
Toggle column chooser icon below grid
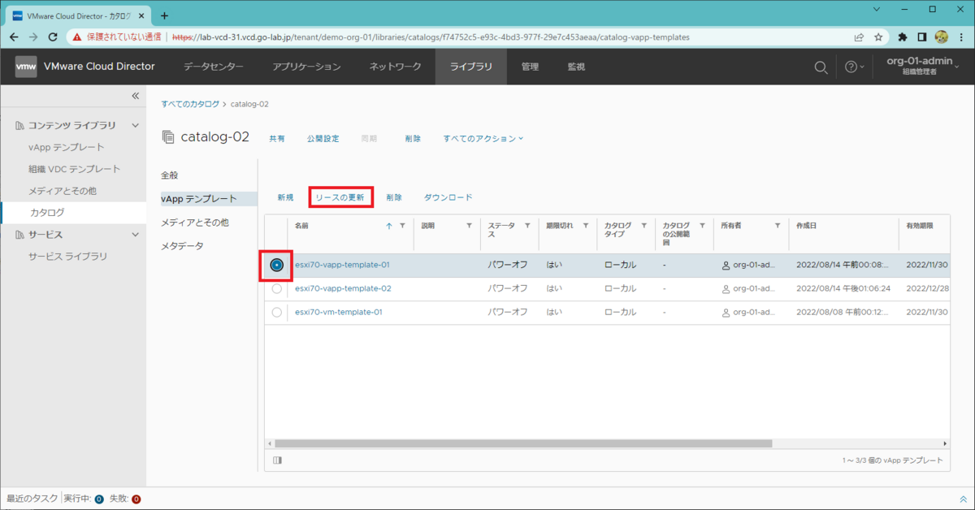tap(277, 460)
